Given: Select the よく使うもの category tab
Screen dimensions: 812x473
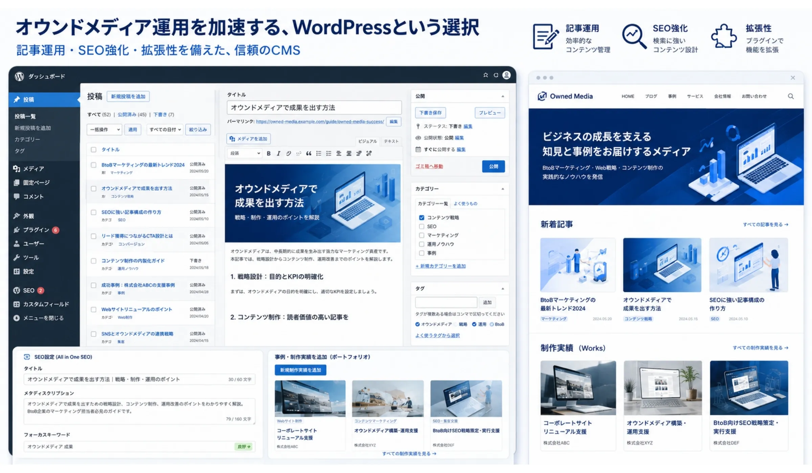Looking at the screenshot, I should [x=465, y=203].
